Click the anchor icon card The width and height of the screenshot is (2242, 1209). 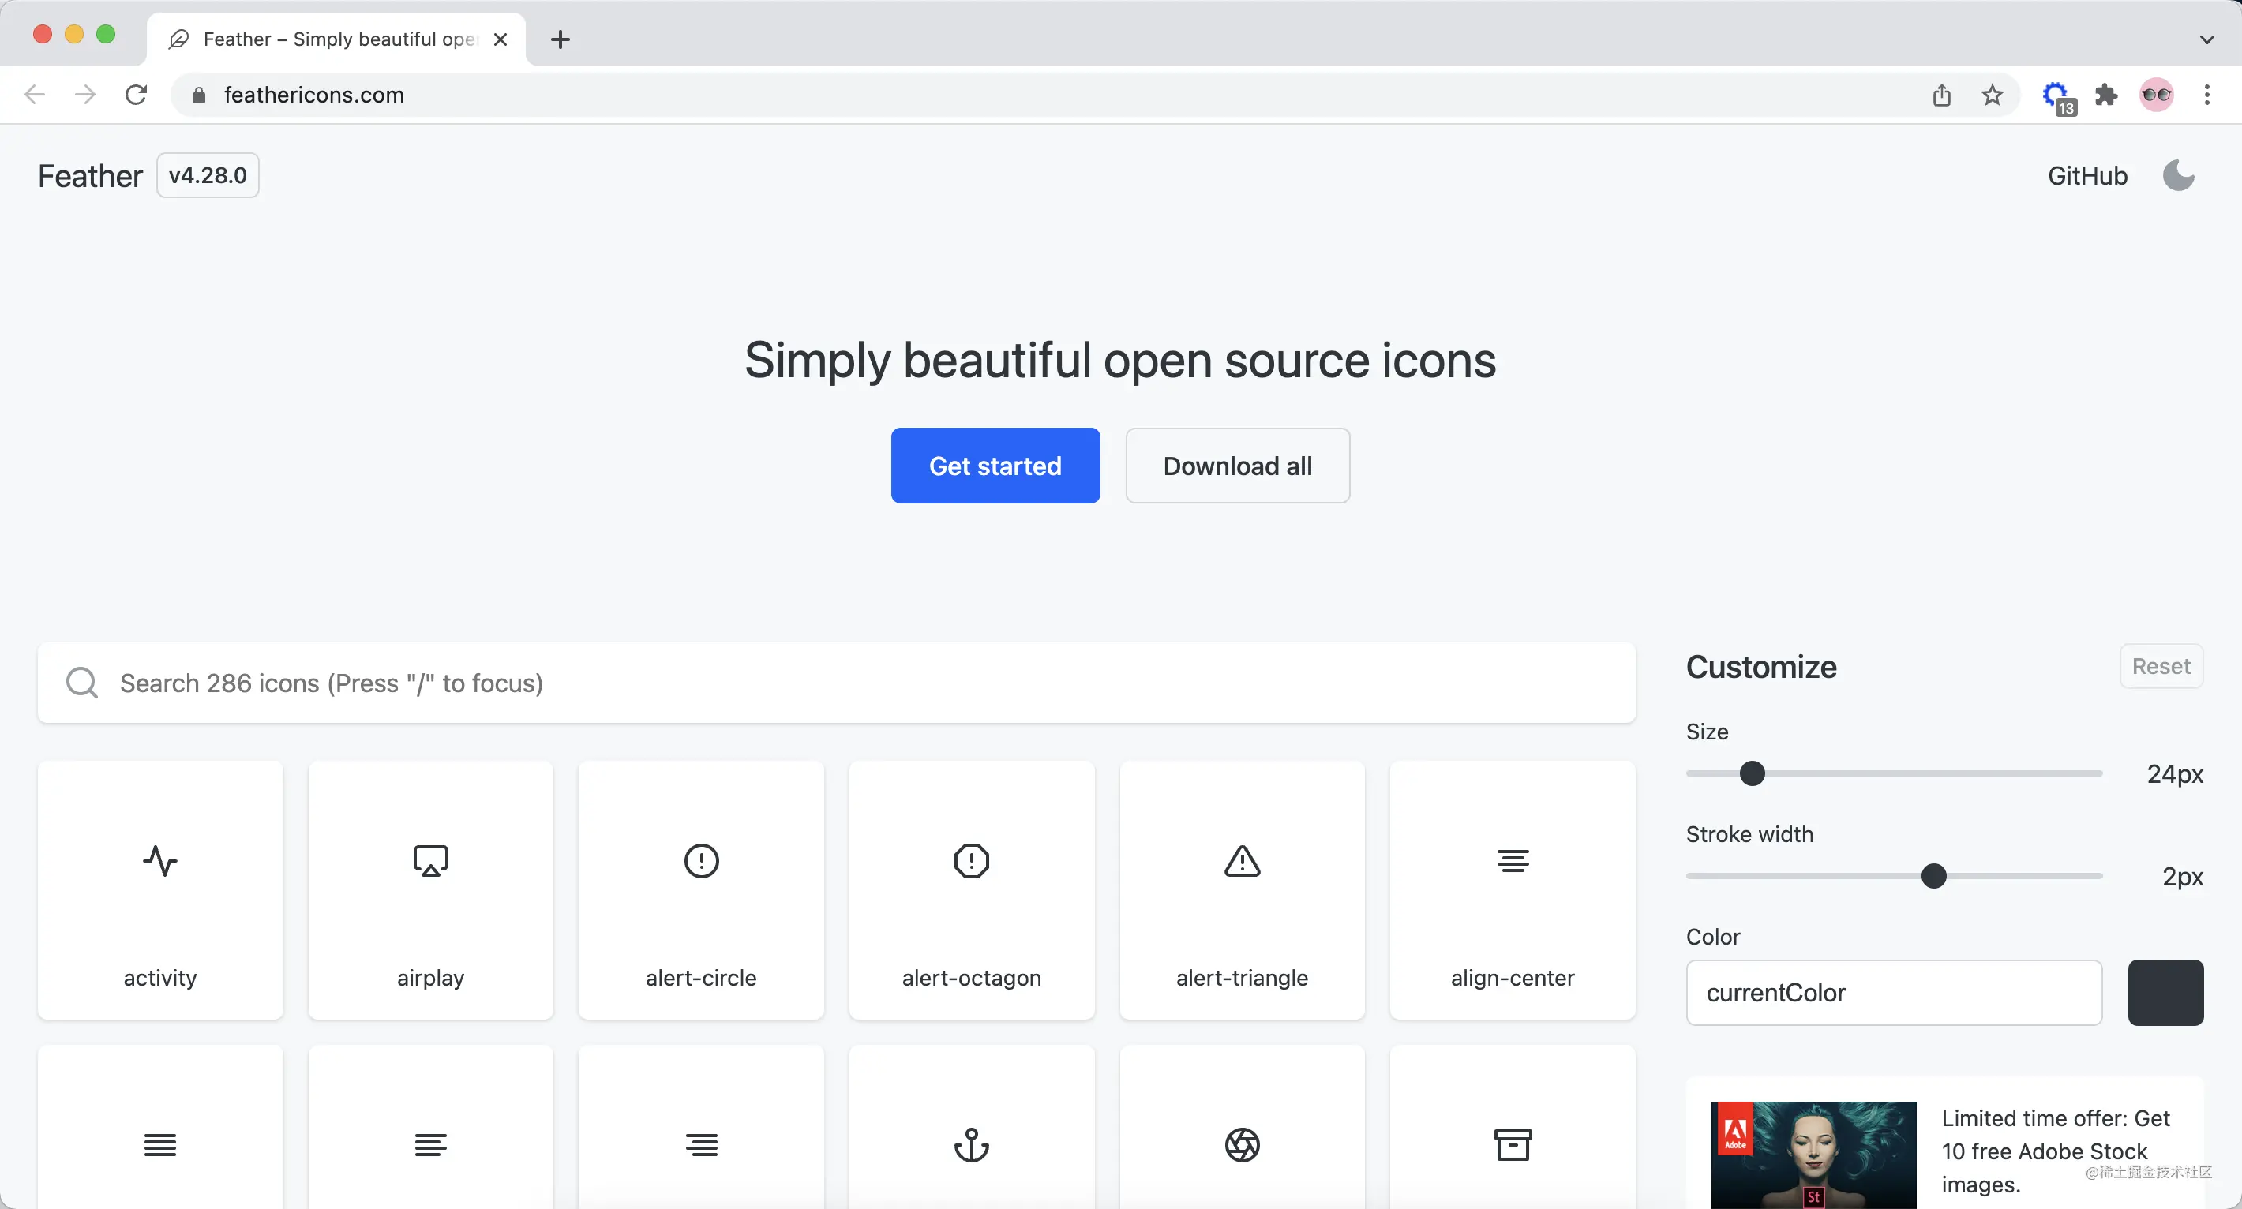pyautogui.click(x=971, y=1144)
